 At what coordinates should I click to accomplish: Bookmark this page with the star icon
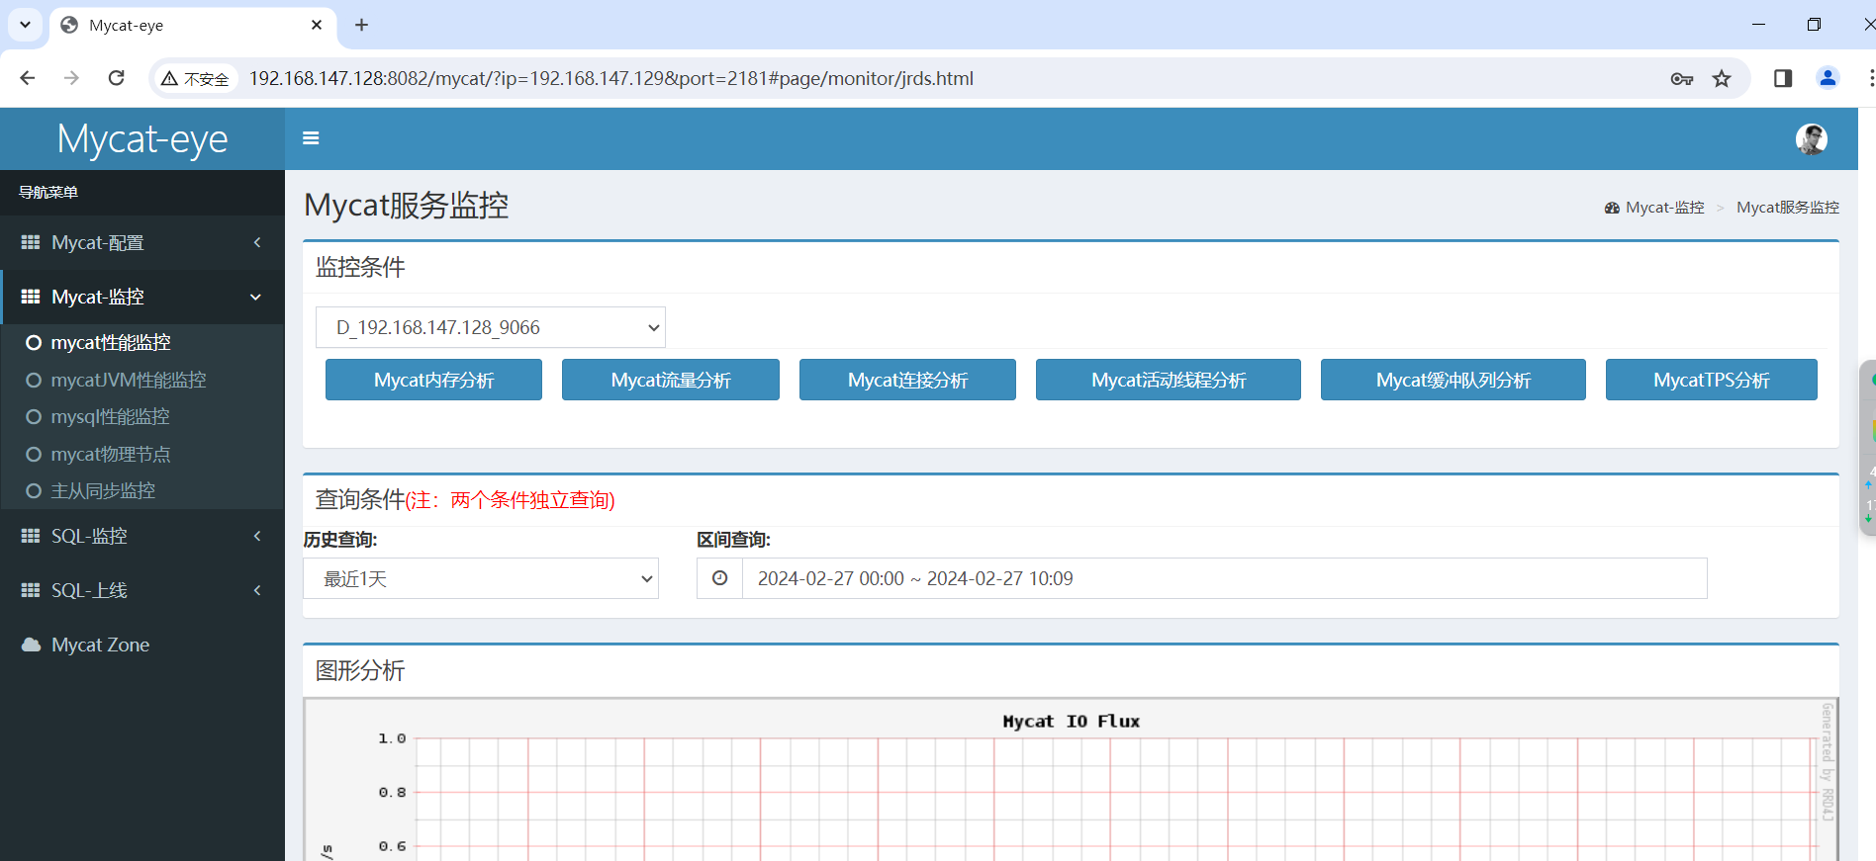[1723, 78]
